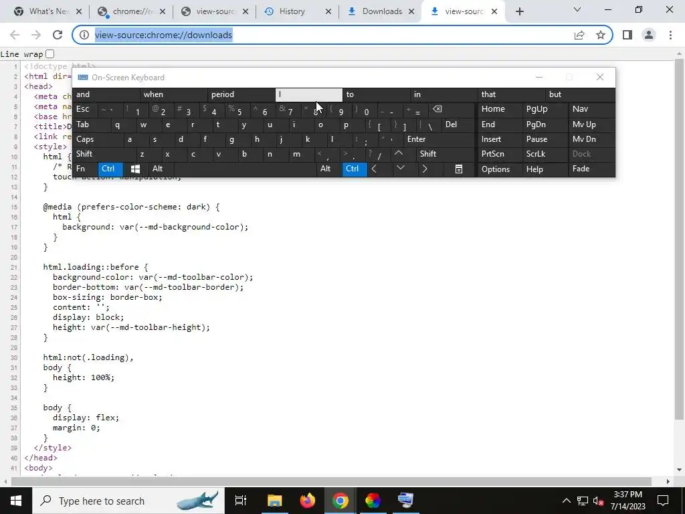Open a new tab with the plus button
This screenshot has height=514, width=685.
click(x=519, y=12)
